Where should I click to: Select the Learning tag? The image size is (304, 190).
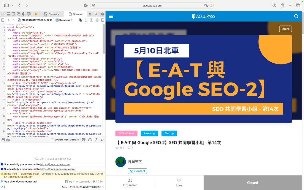click(149, 133)
